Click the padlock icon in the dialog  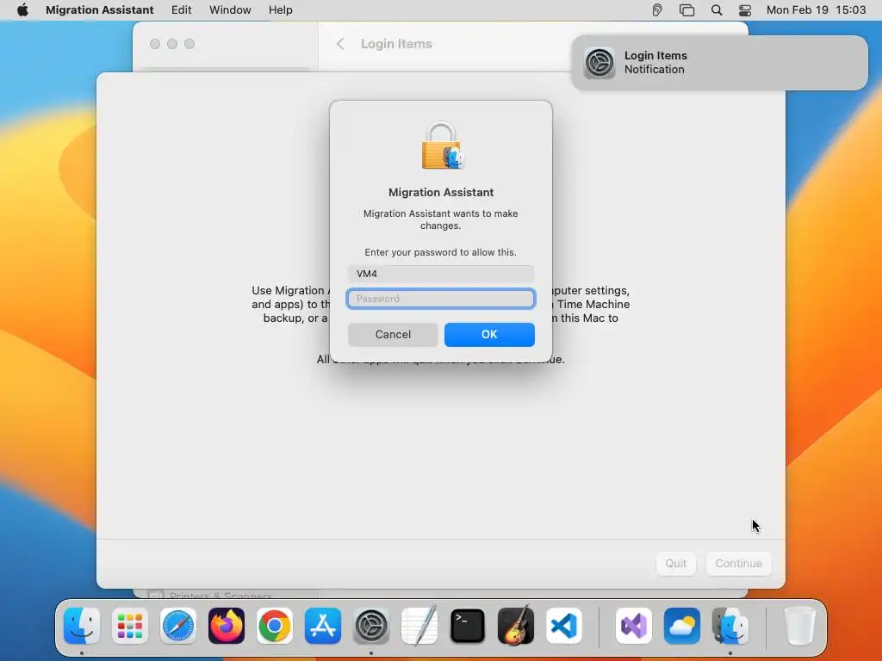[x=442, y=145]
